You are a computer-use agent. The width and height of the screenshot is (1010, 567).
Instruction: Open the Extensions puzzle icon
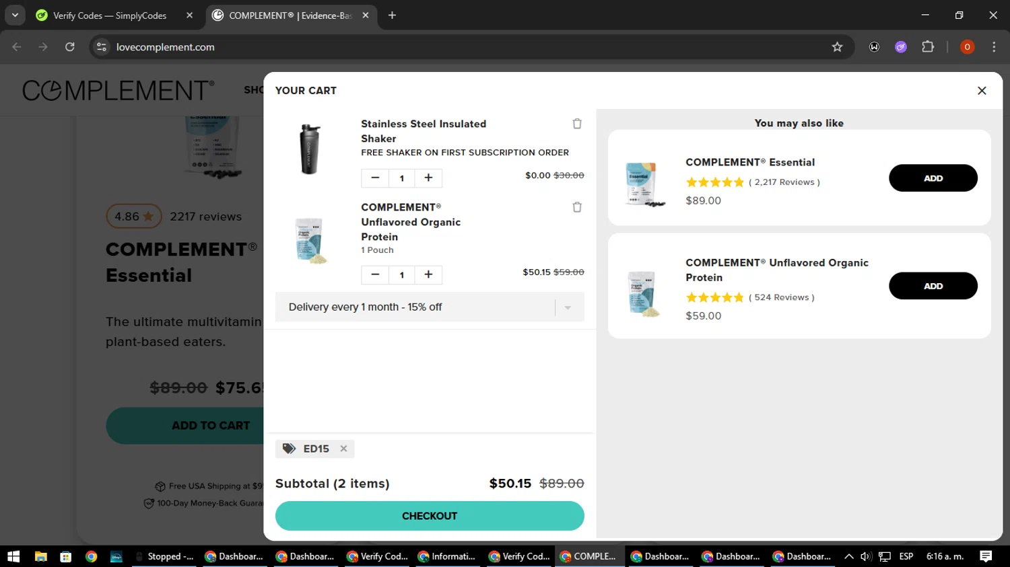click(928, 47)
